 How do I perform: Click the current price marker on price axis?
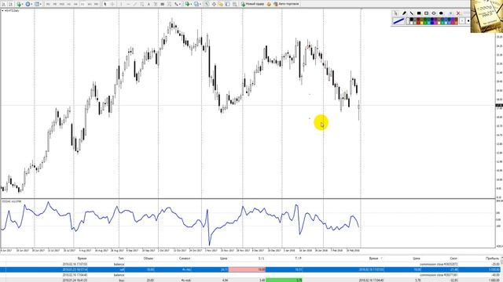click(499, 105)
